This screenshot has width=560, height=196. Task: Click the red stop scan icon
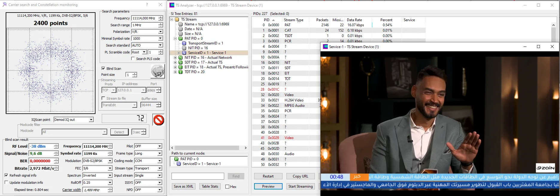pos(159,120)
